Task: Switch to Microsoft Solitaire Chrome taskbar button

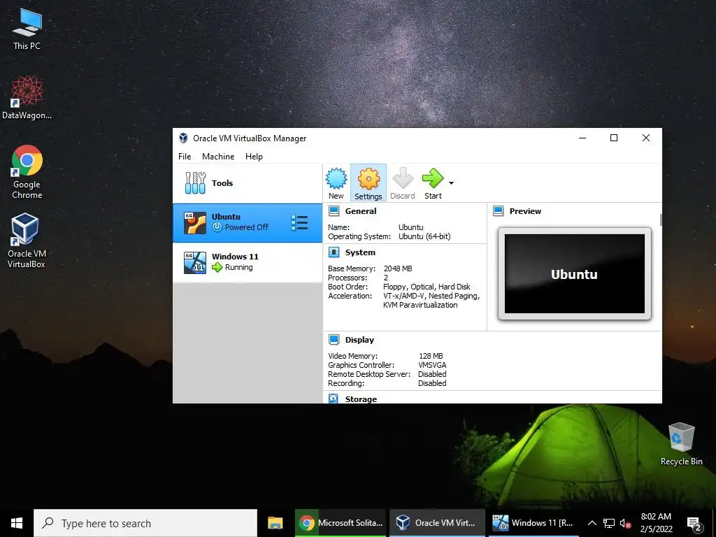Action: 341,523
